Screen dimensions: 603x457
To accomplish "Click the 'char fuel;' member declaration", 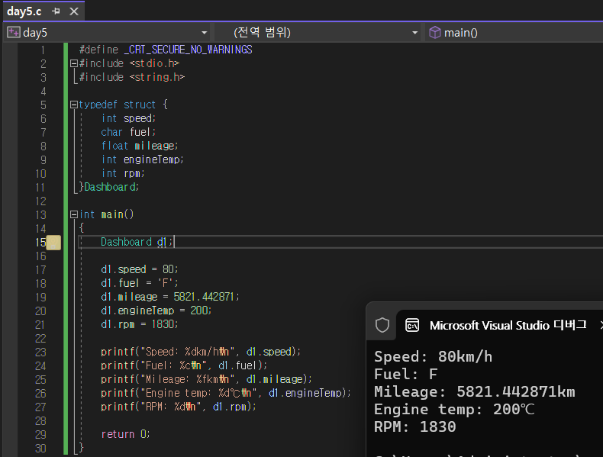I will (128, 132).
